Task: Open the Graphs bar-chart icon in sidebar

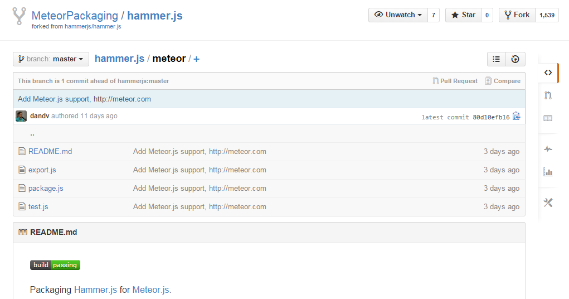Action: (x=548, y=172)
